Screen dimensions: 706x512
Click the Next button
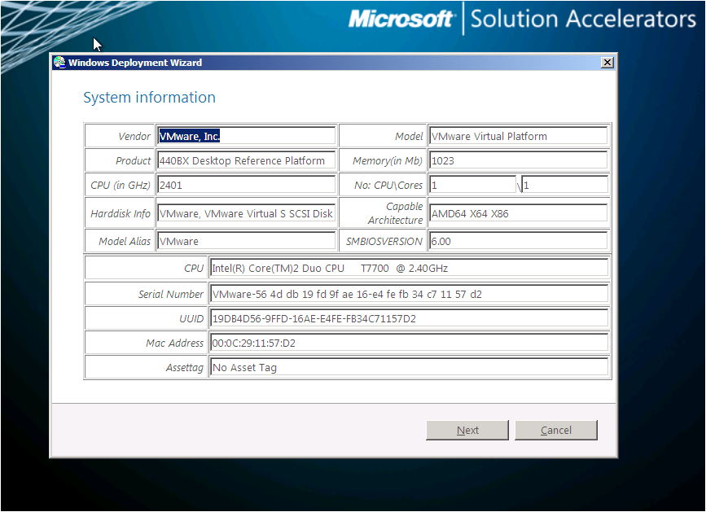[x=467, y=430]
